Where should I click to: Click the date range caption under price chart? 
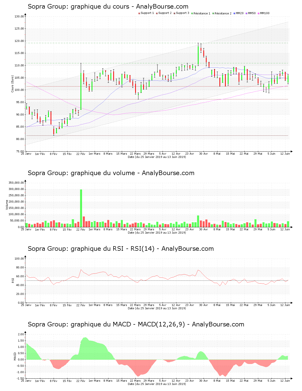click(x=157, y=157)
